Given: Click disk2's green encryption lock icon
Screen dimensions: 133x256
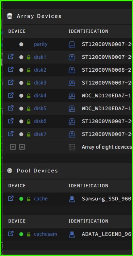Looking at the screenshot, I should (x=29, y=70).
